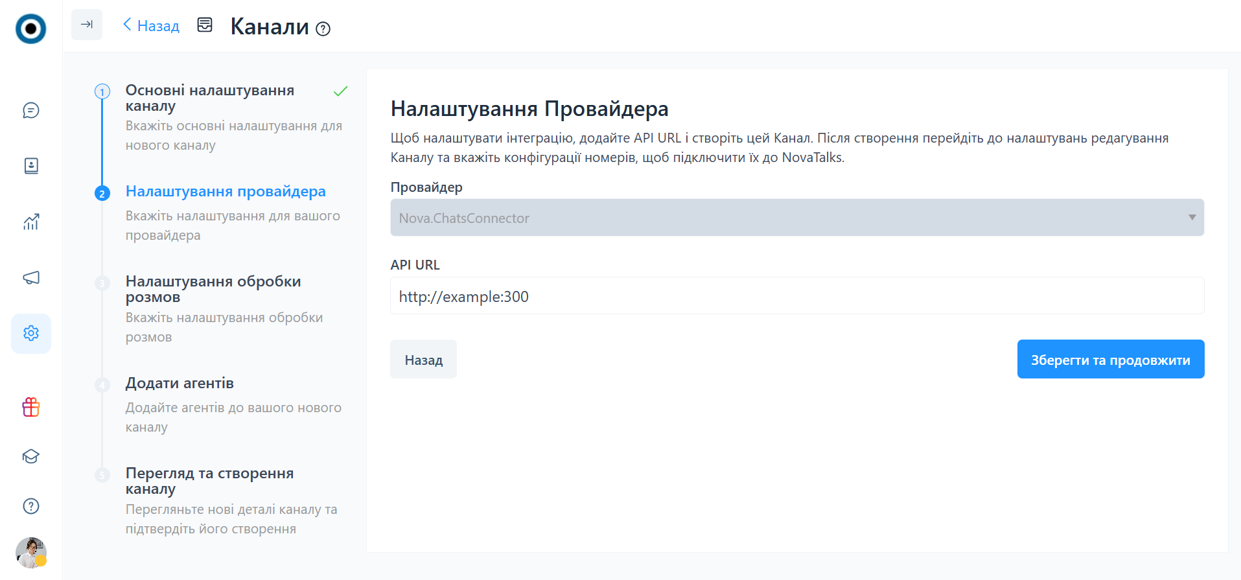Screen dimensions: 1241x580
Task: Select step Основні налаштування каналу
Action: (x=209, y=97)
